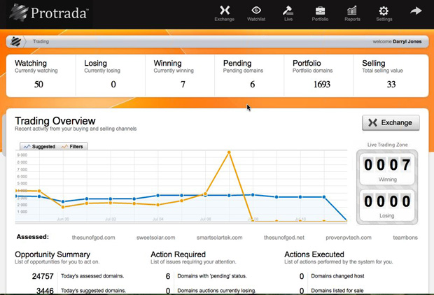Click the logout arrow icon
The image size is (434, 295).
416,11
